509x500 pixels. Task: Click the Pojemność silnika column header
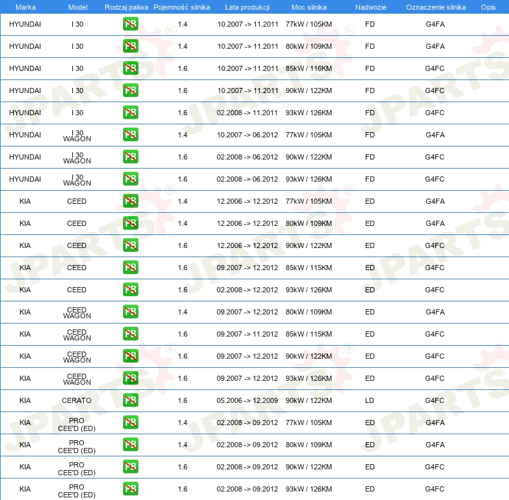[x=182, y=7]
